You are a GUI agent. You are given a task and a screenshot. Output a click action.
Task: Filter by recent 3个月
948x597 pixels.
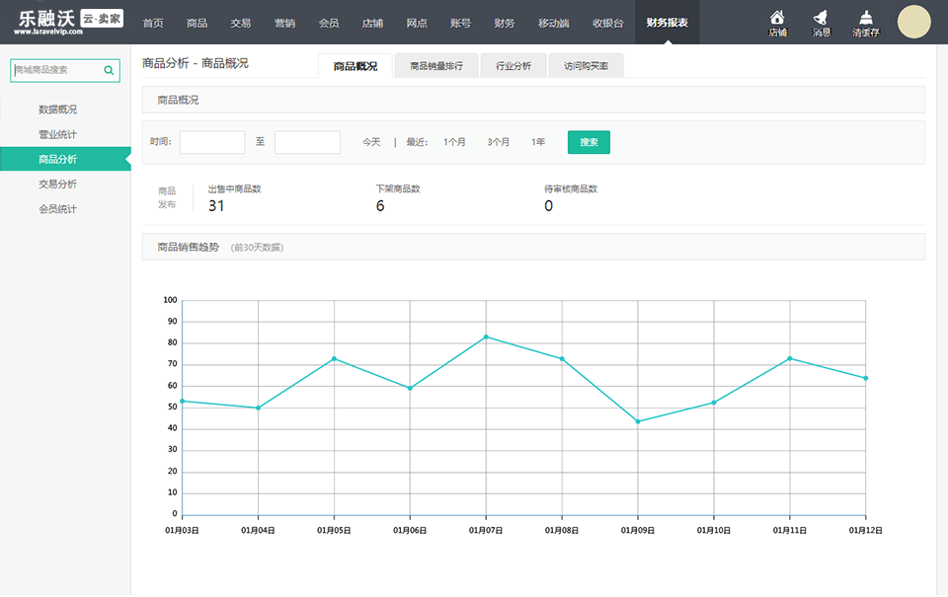coord(498,142)
